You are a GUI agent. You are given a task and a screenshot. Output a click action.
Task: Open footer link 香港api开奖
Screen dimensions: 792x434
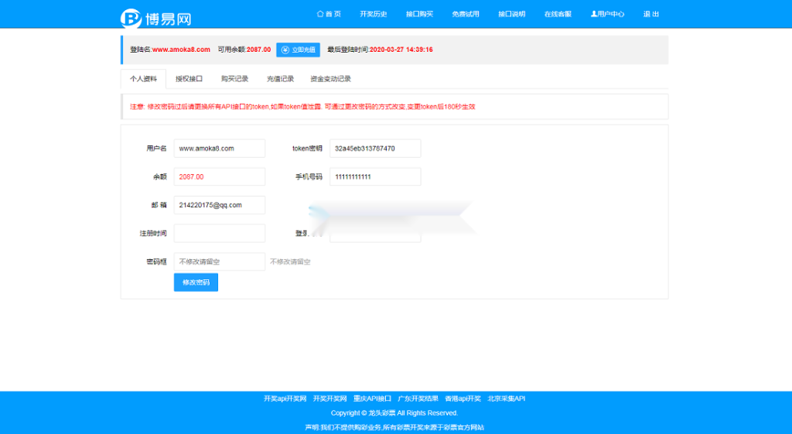pos(463,398)
